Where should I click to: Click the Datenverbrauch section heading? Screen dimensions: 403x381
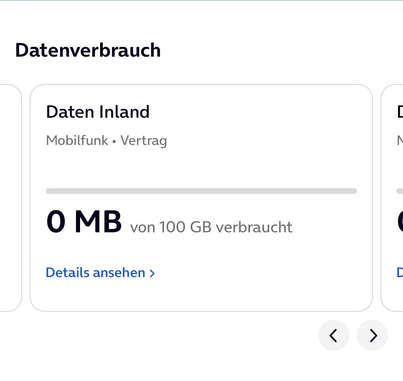click(x=88, y=50)
